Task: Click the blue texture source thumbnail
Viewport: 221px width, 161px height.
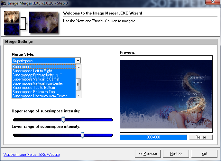Action: [11, 29]
